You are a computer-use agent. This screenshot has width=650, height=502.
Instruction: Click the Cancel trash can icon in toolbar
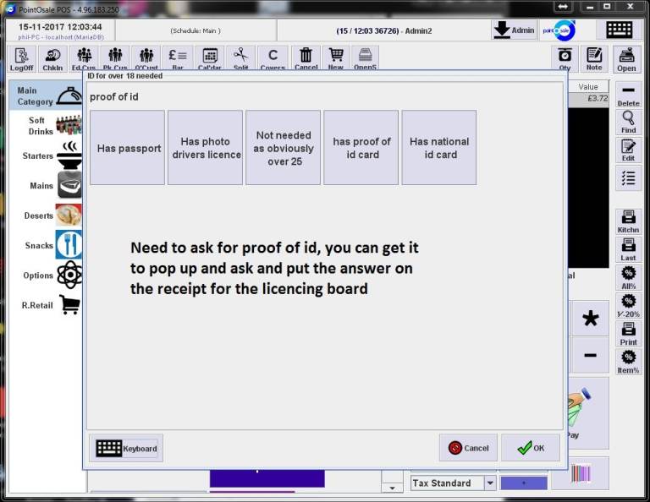click(x=306, y=58)
